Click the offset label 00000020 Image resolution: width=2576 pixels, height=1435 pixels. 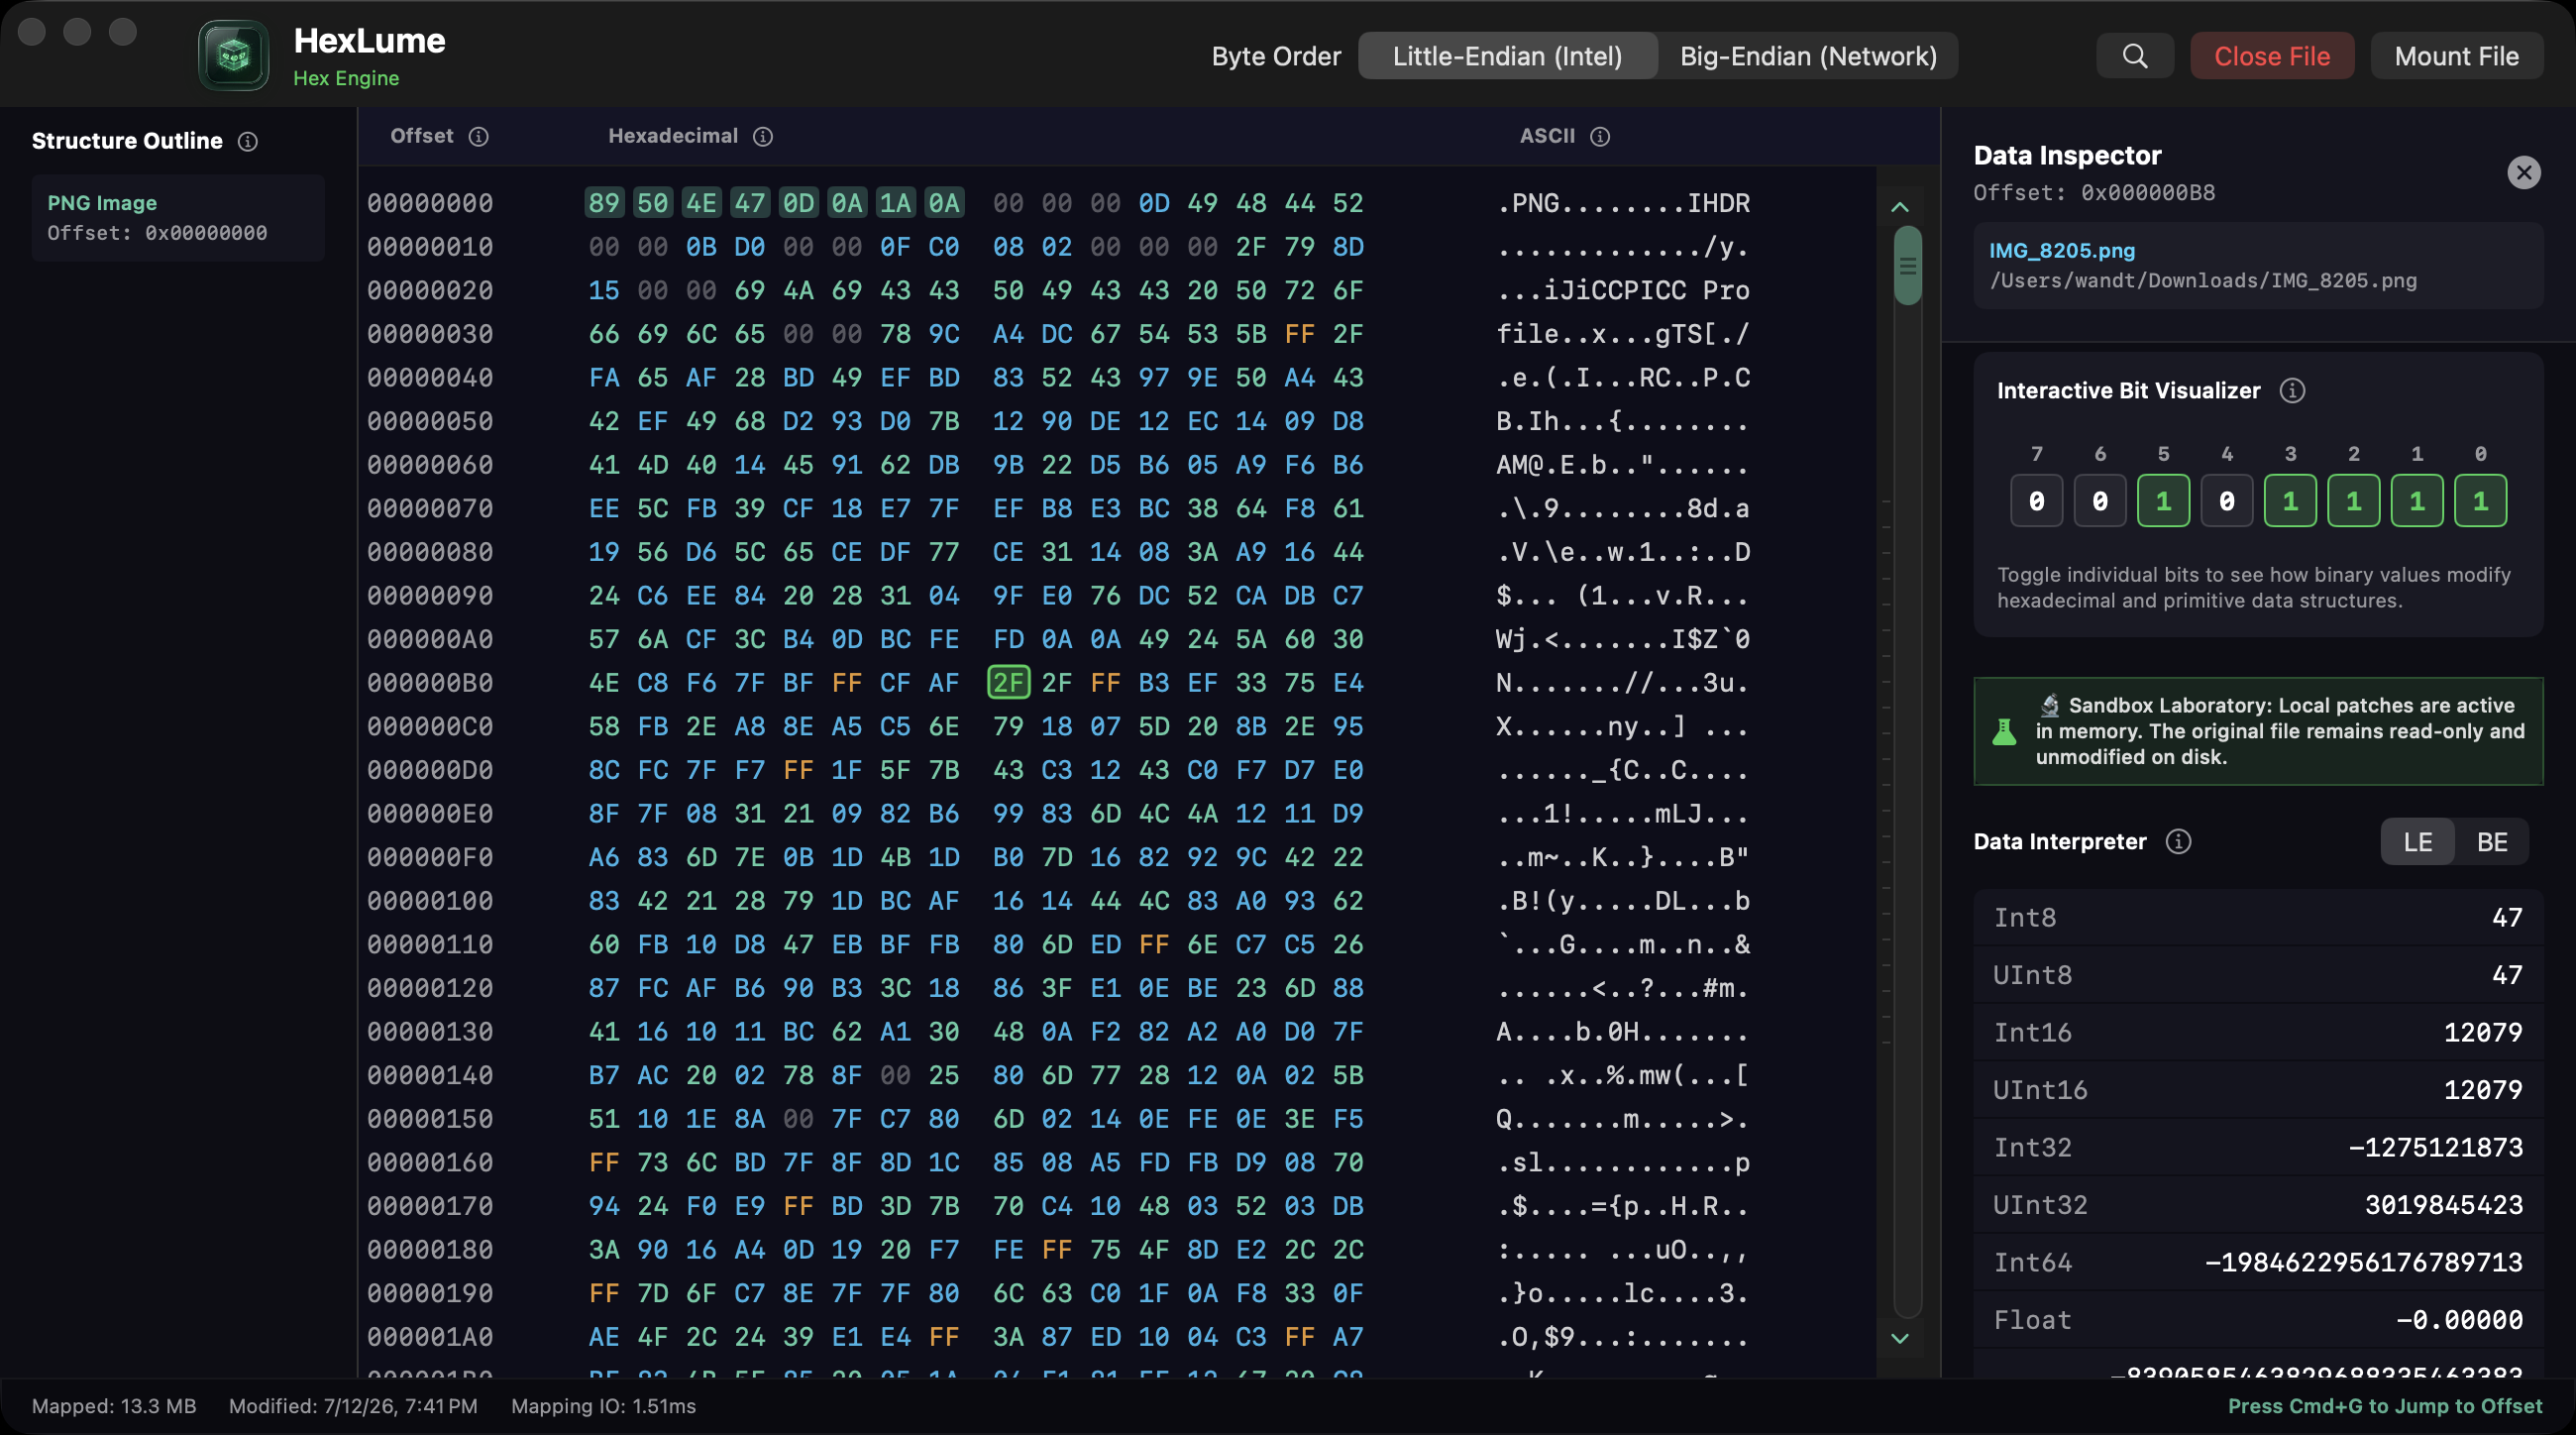tap(430, 290)
